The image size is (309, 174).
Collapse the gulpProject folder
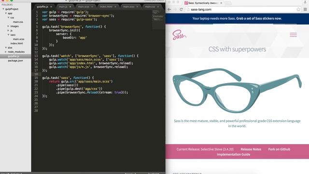(x=3, y=9)
